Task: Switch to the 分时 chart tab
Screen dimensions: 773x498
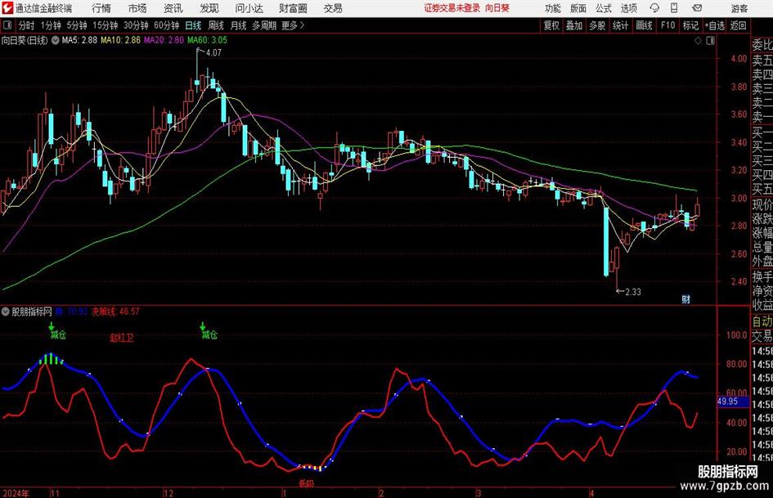Action: pyautogui.click(x=26, y=25)
